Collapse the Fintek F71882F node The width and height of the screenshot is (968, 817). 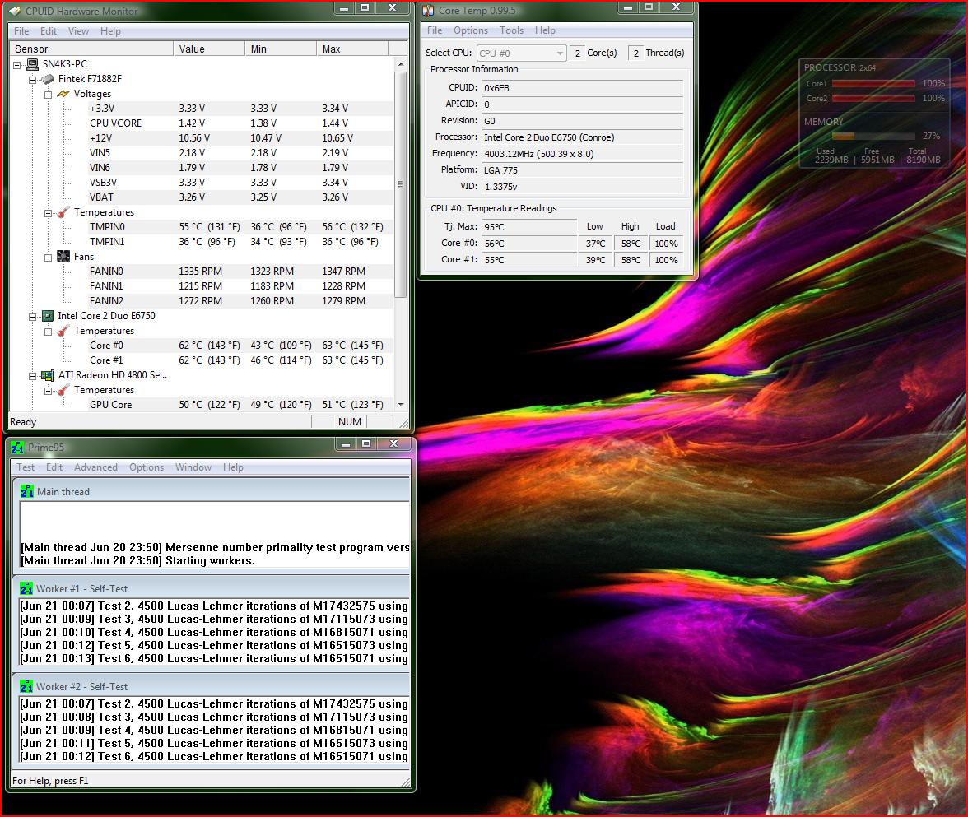(33, 80)
